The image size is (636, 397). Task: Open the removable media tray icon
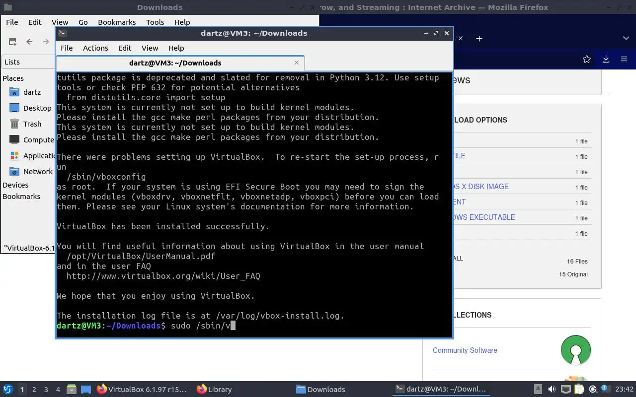[538, 390]
